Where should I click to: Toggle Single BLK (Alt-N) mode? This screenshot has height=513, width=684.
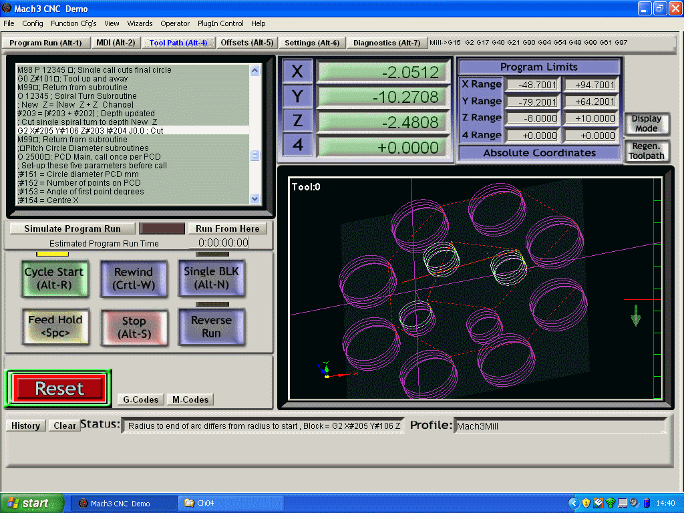212,278
